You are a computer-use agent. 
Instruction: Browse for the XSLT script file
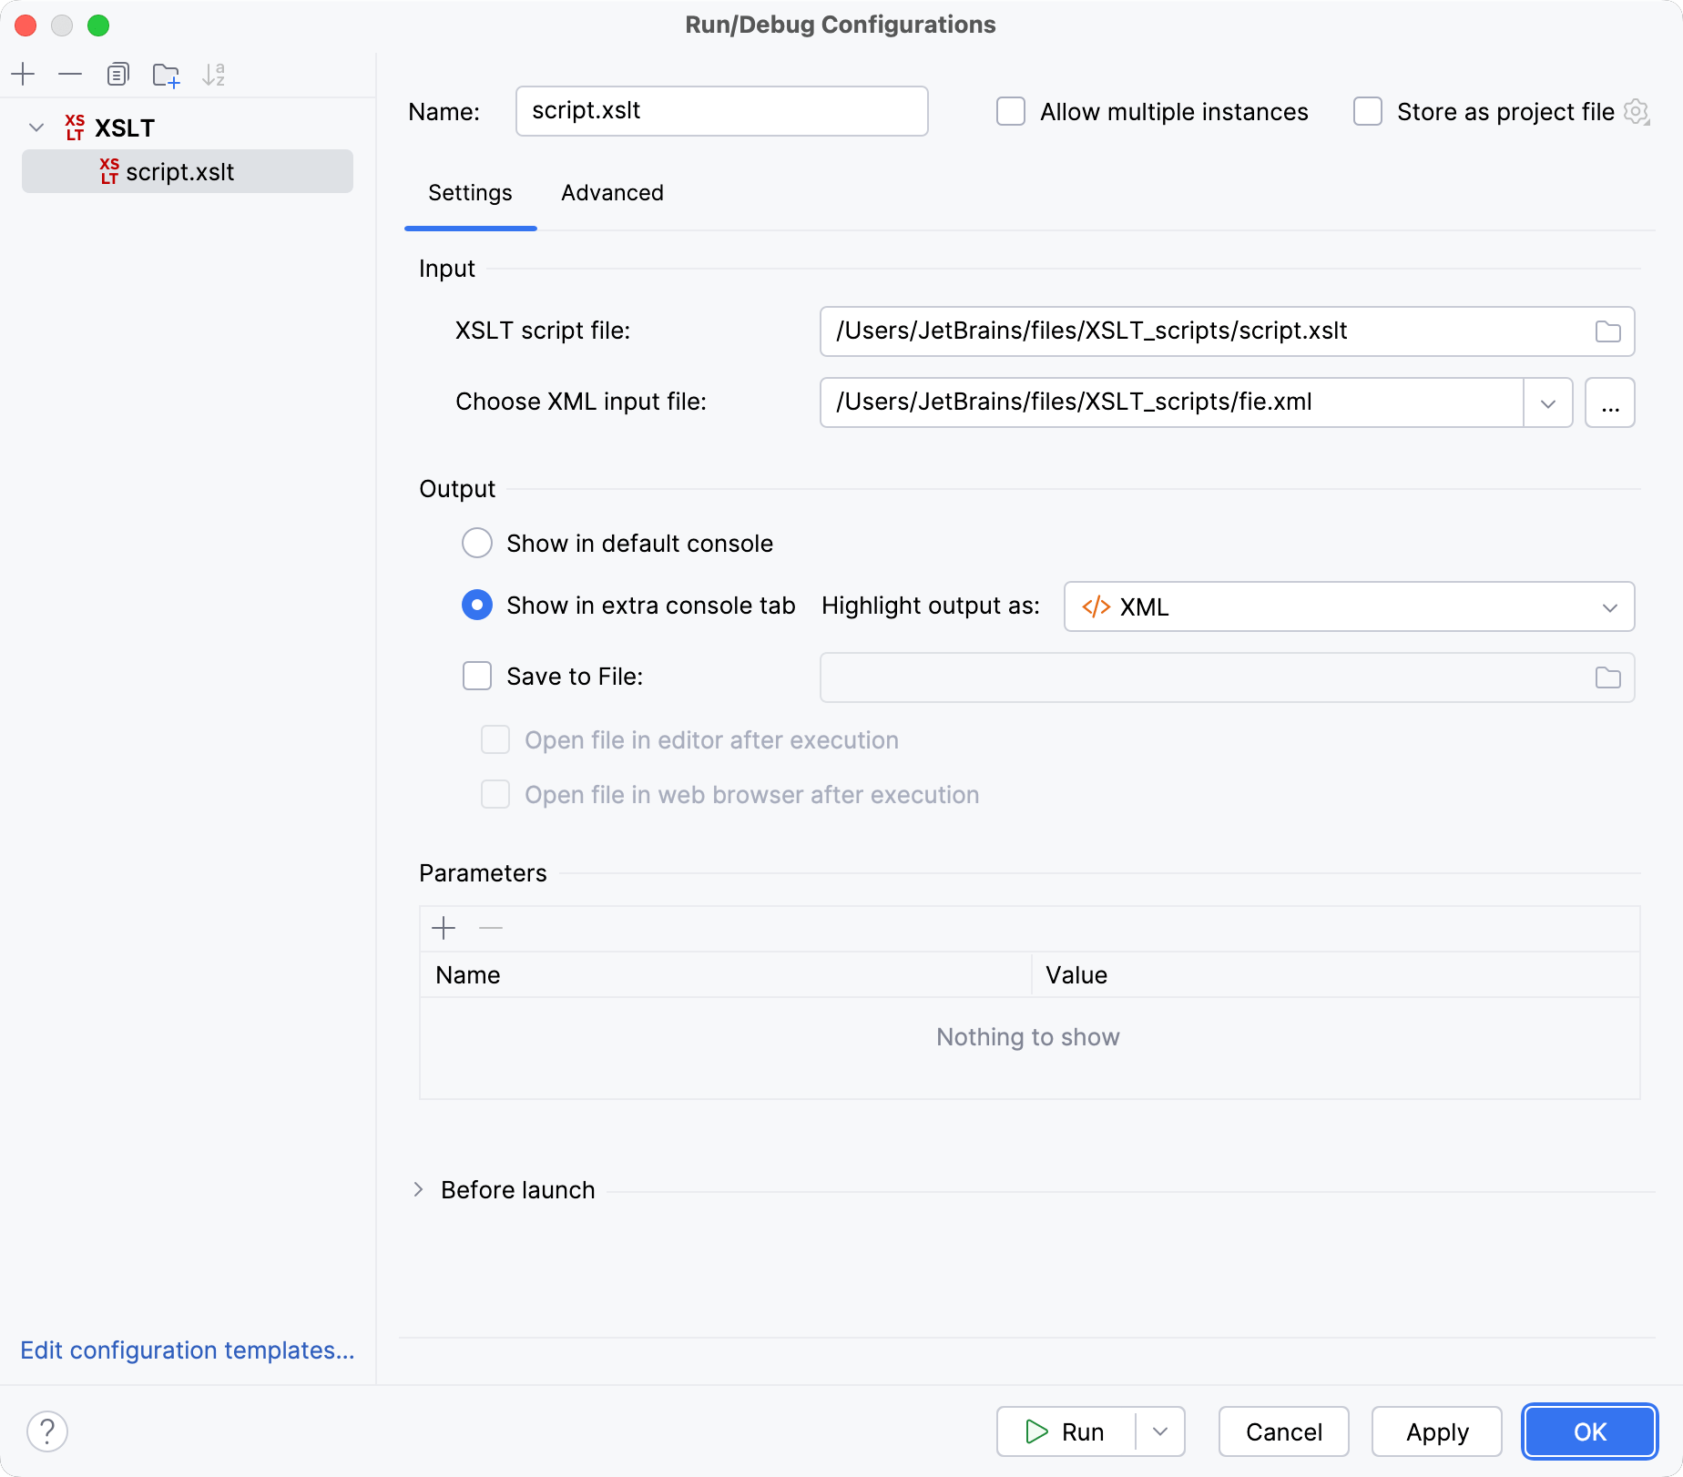click(1607, 331)
